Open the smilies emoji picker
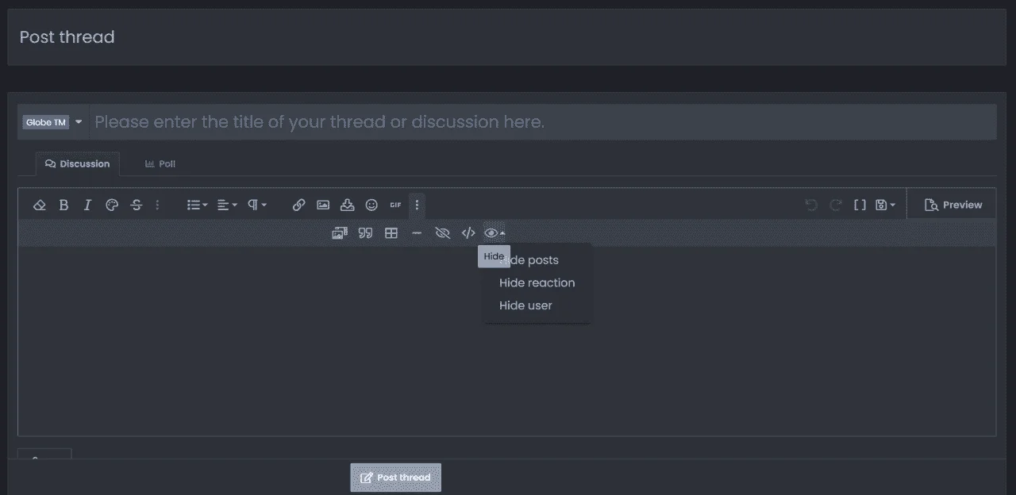The image size is (1016, 495). coord(371,205)
